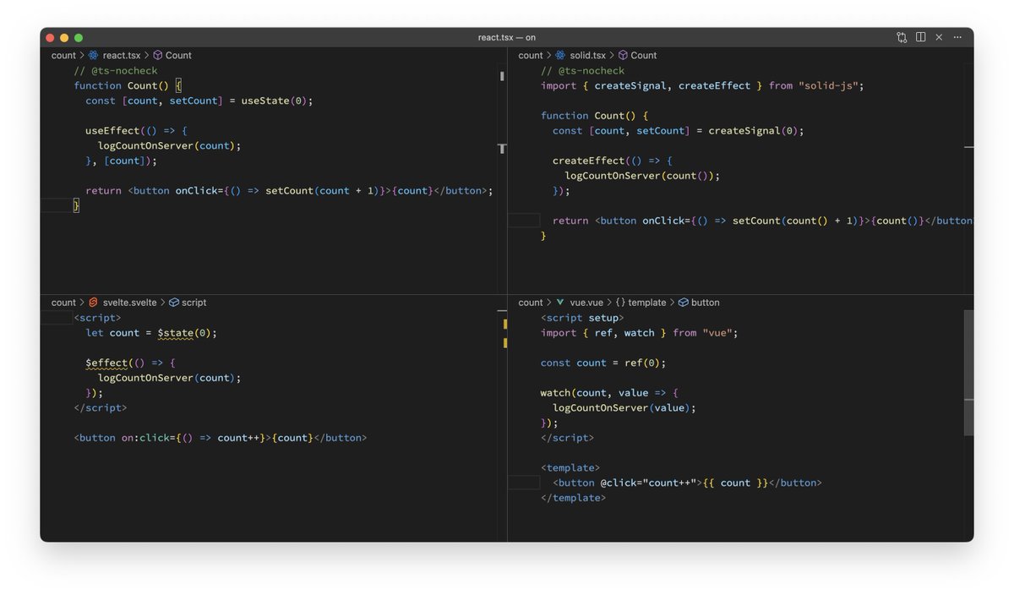Screen dimensions: 1014x595
Task: Click upper yellow warning marker in svelte overview ruler
Action: (x=504, y=324)
